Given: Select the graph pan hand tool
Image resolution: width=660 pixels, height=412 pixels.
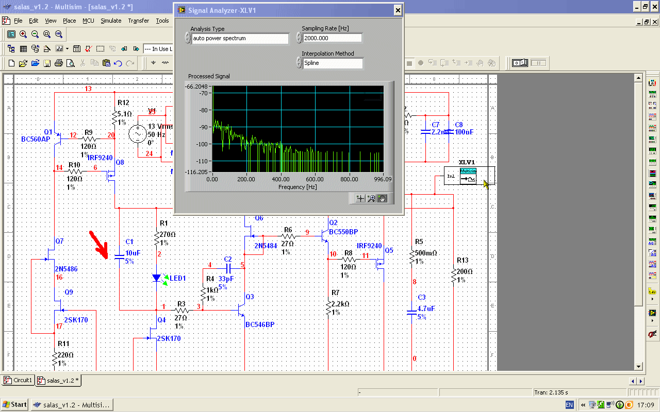Looking at the screenshot, I should point(382,198).
